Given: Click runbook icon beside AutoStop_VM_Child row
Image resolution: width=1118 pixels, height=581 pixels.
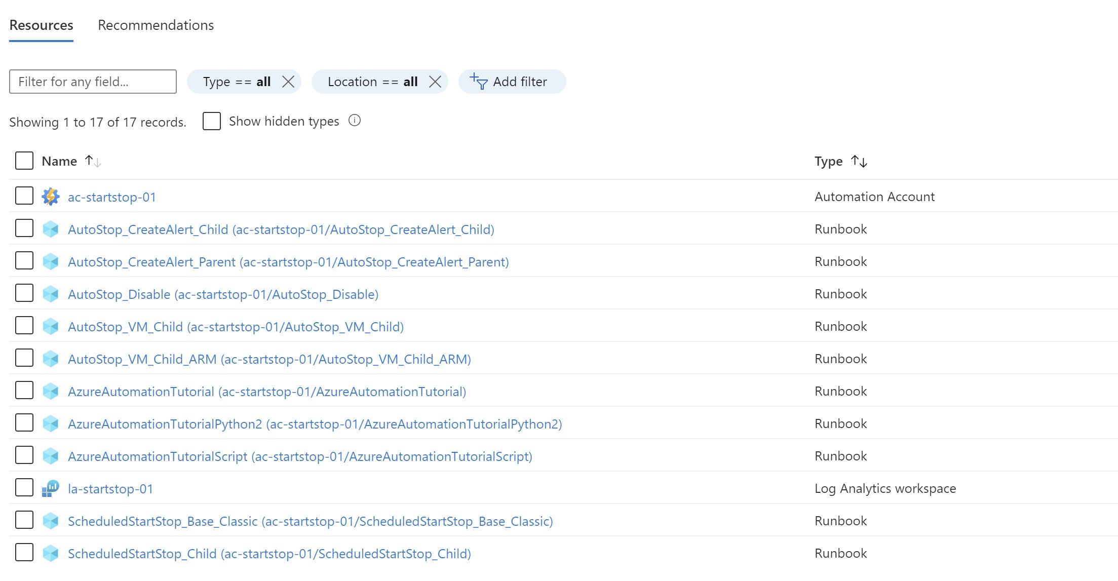Looking at the screenshot, I should pyautogui.click(x=51, y=326).
